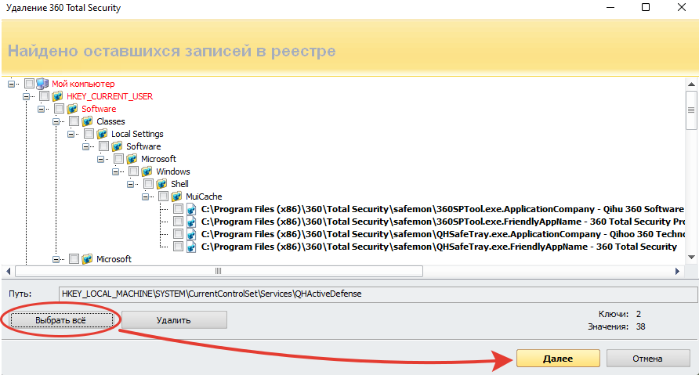Tick the MuiCache key checkbox
Image resolution: width=699 pixels, height=375 pixels.
[x=163, y=197]
